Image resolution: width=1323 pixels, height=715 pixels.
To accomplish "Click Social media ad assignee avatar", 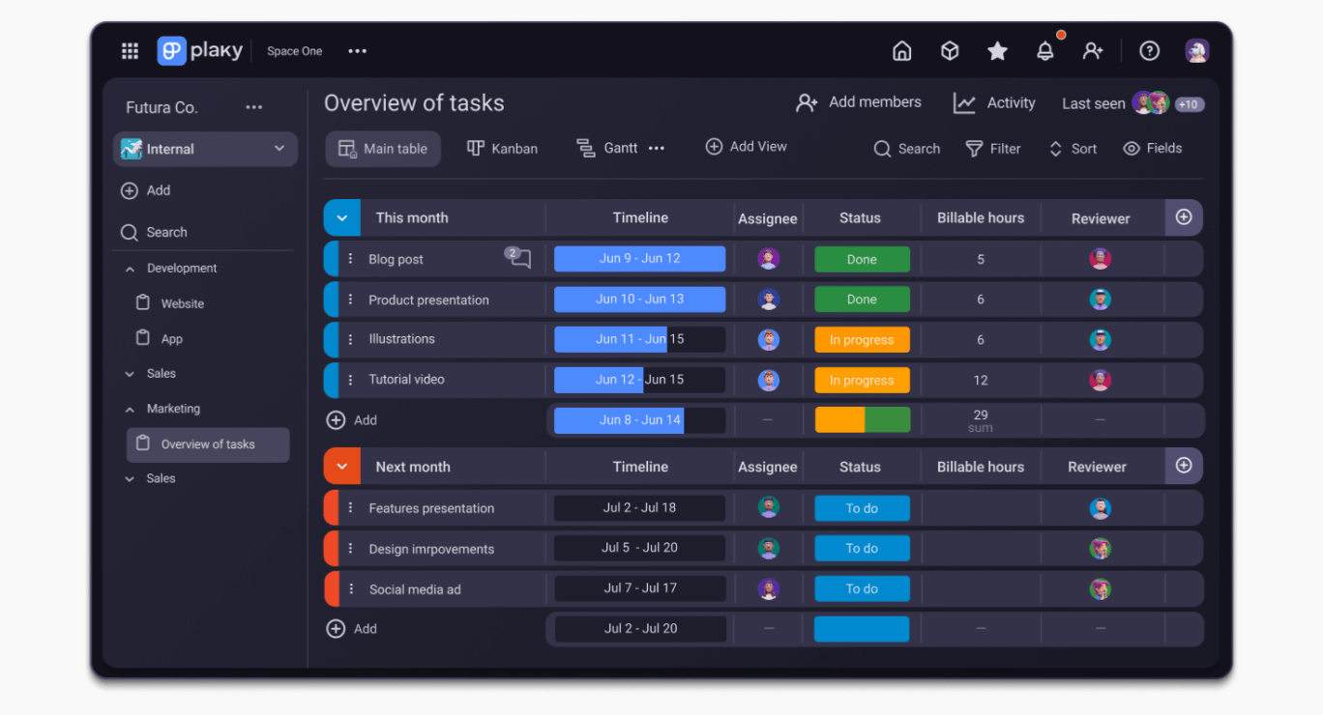I will coord(769,588).
